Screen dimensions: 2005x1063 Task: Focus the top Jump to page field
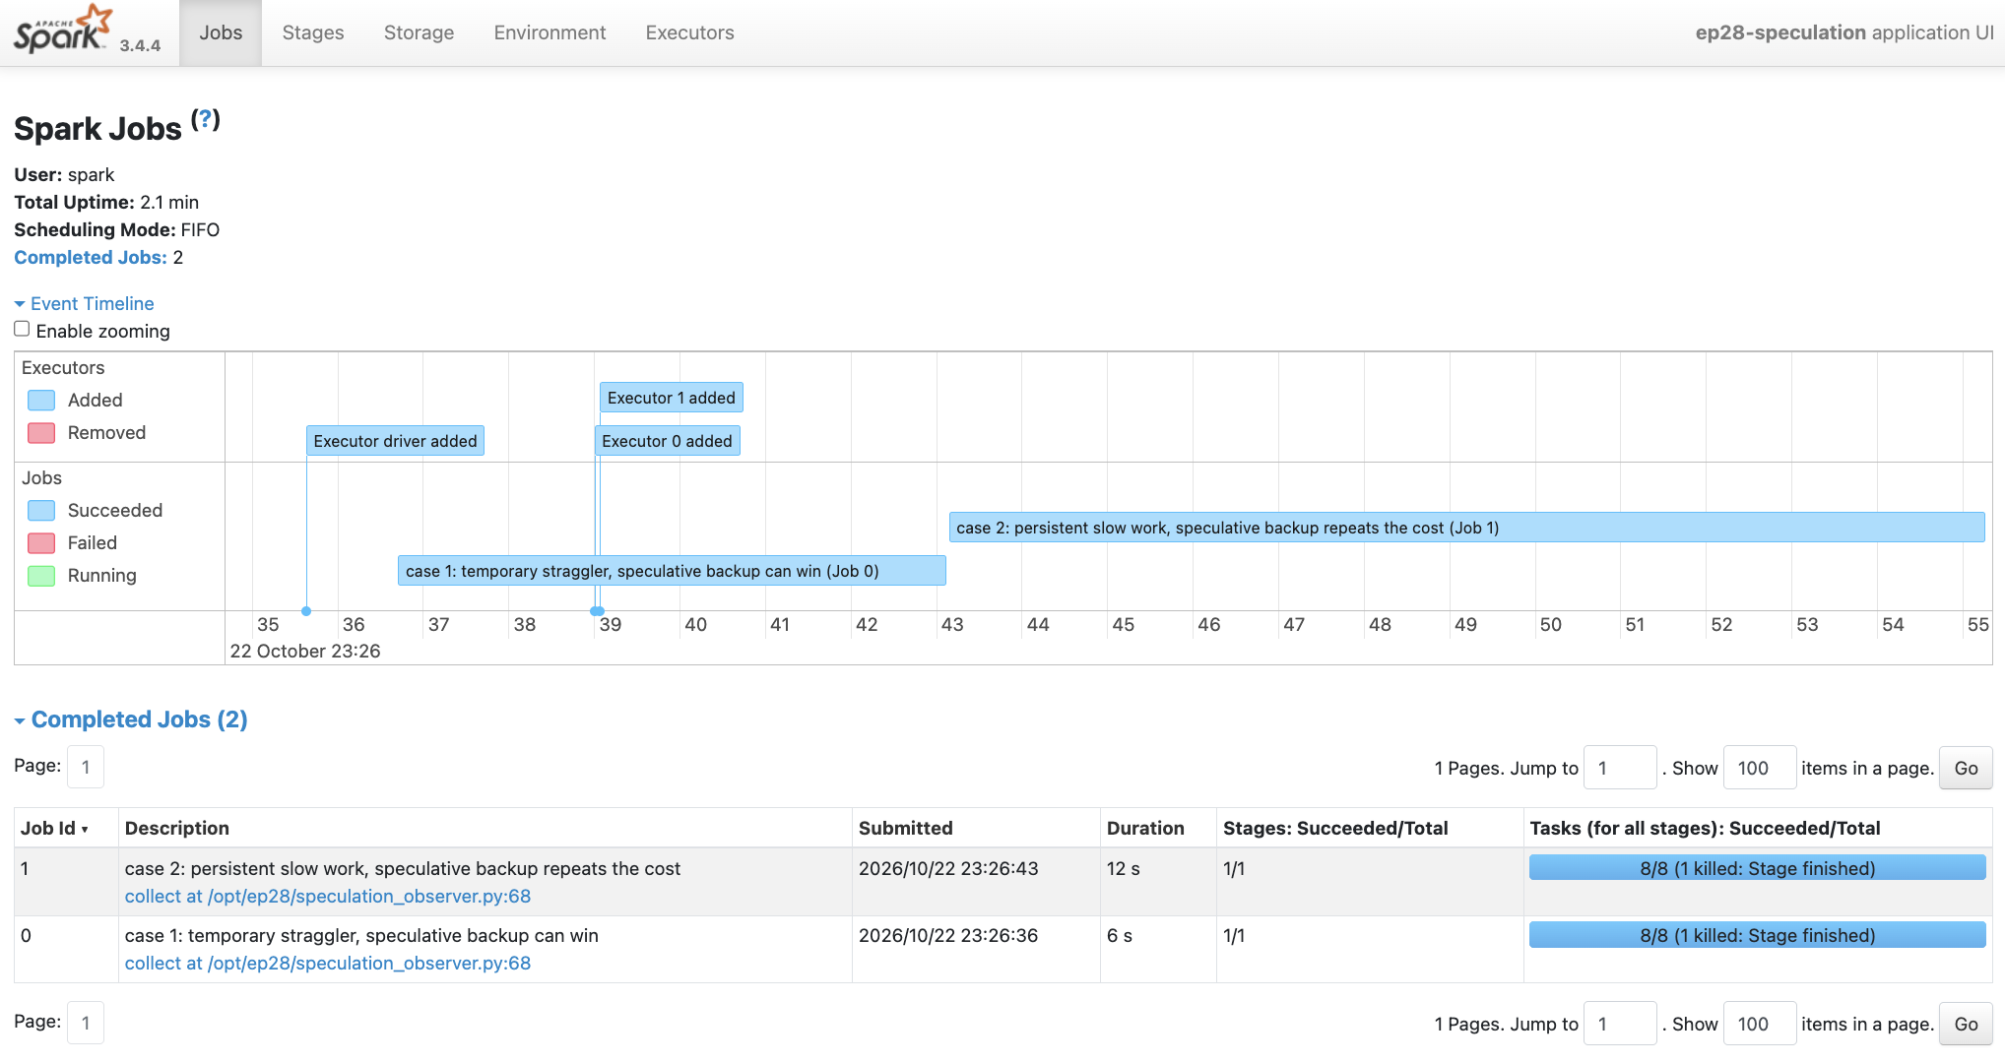tap(1620, 768)
